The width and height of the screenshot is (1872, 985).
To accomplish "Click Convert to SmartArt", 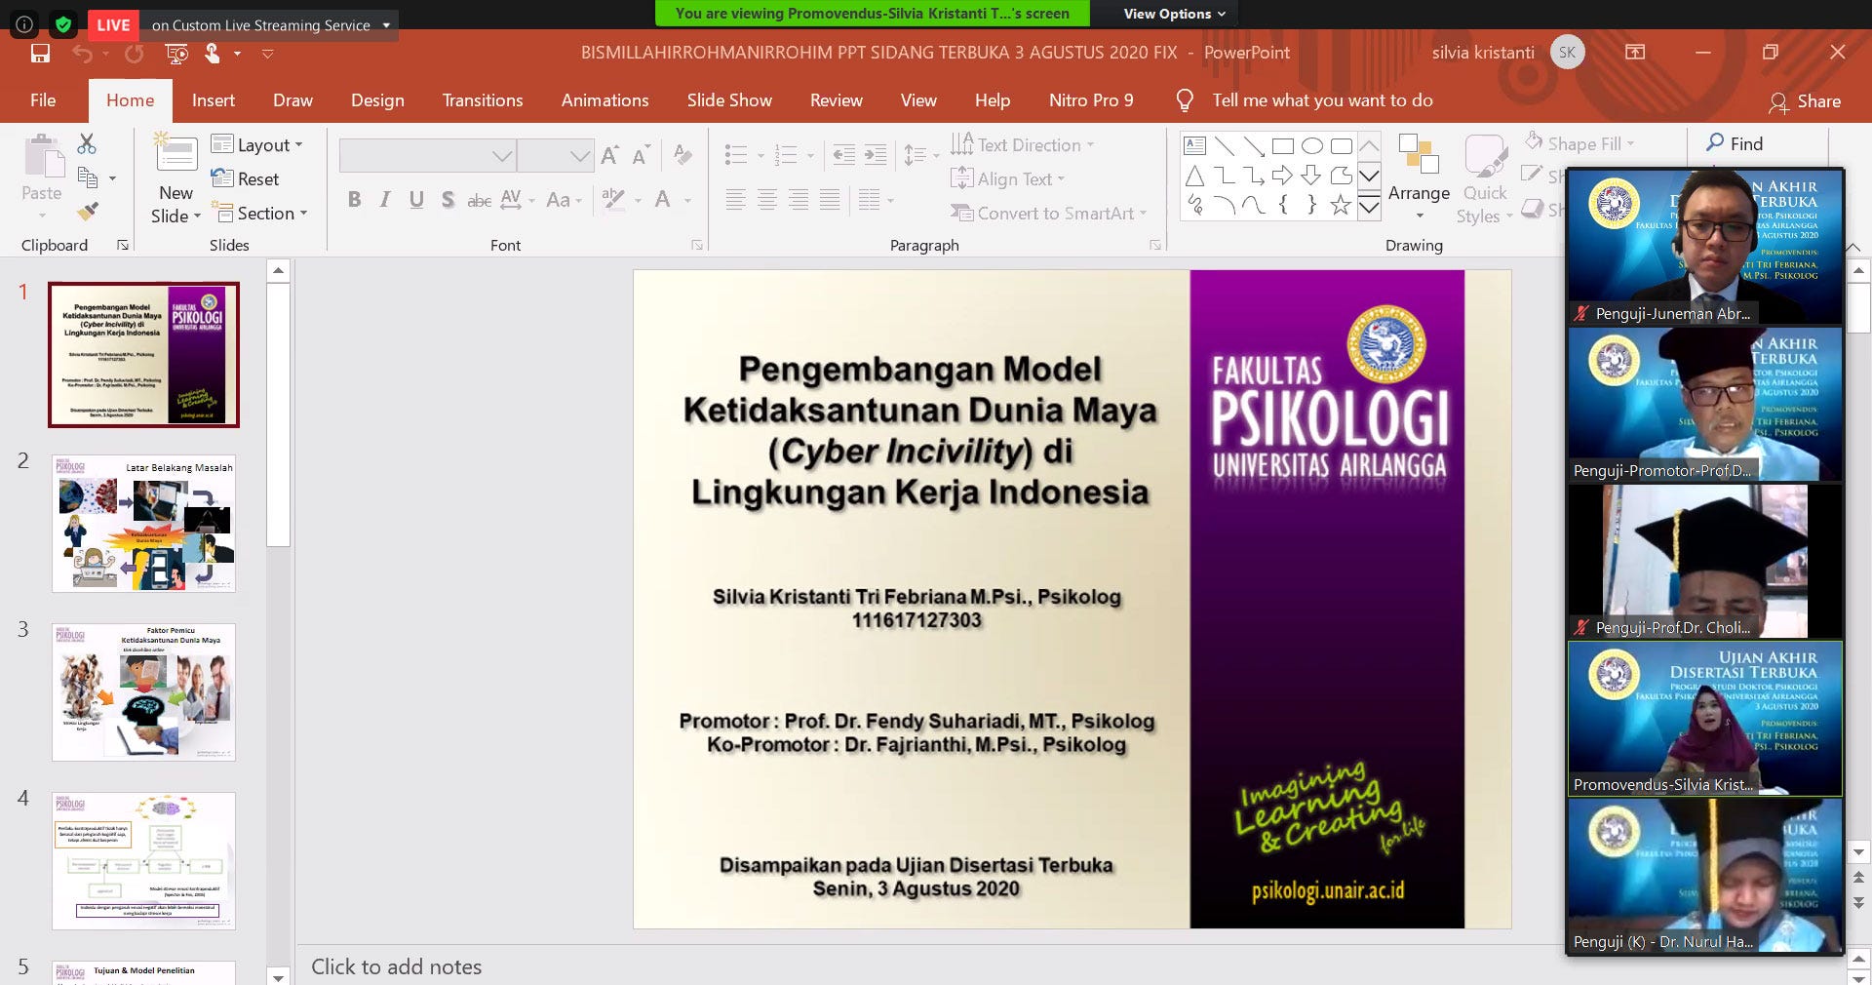I will (x=1049, y=214).
